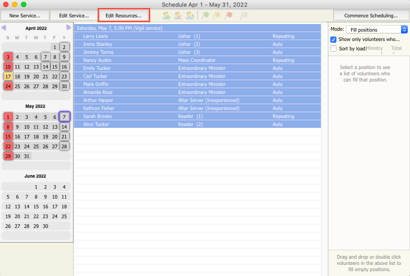Select May 14 on the calendar

tap(64, 127)
